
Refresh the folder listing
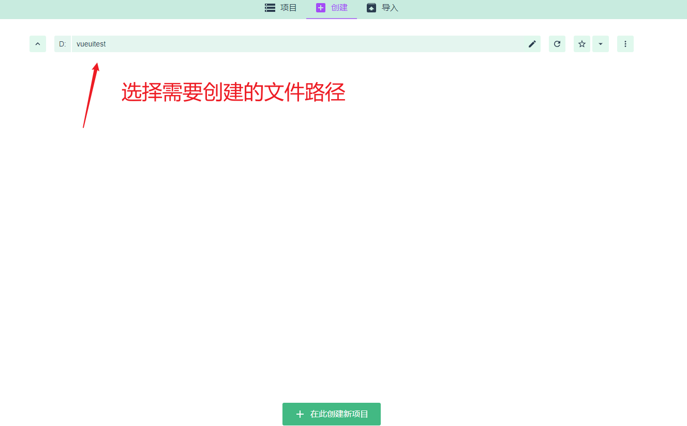557,44
